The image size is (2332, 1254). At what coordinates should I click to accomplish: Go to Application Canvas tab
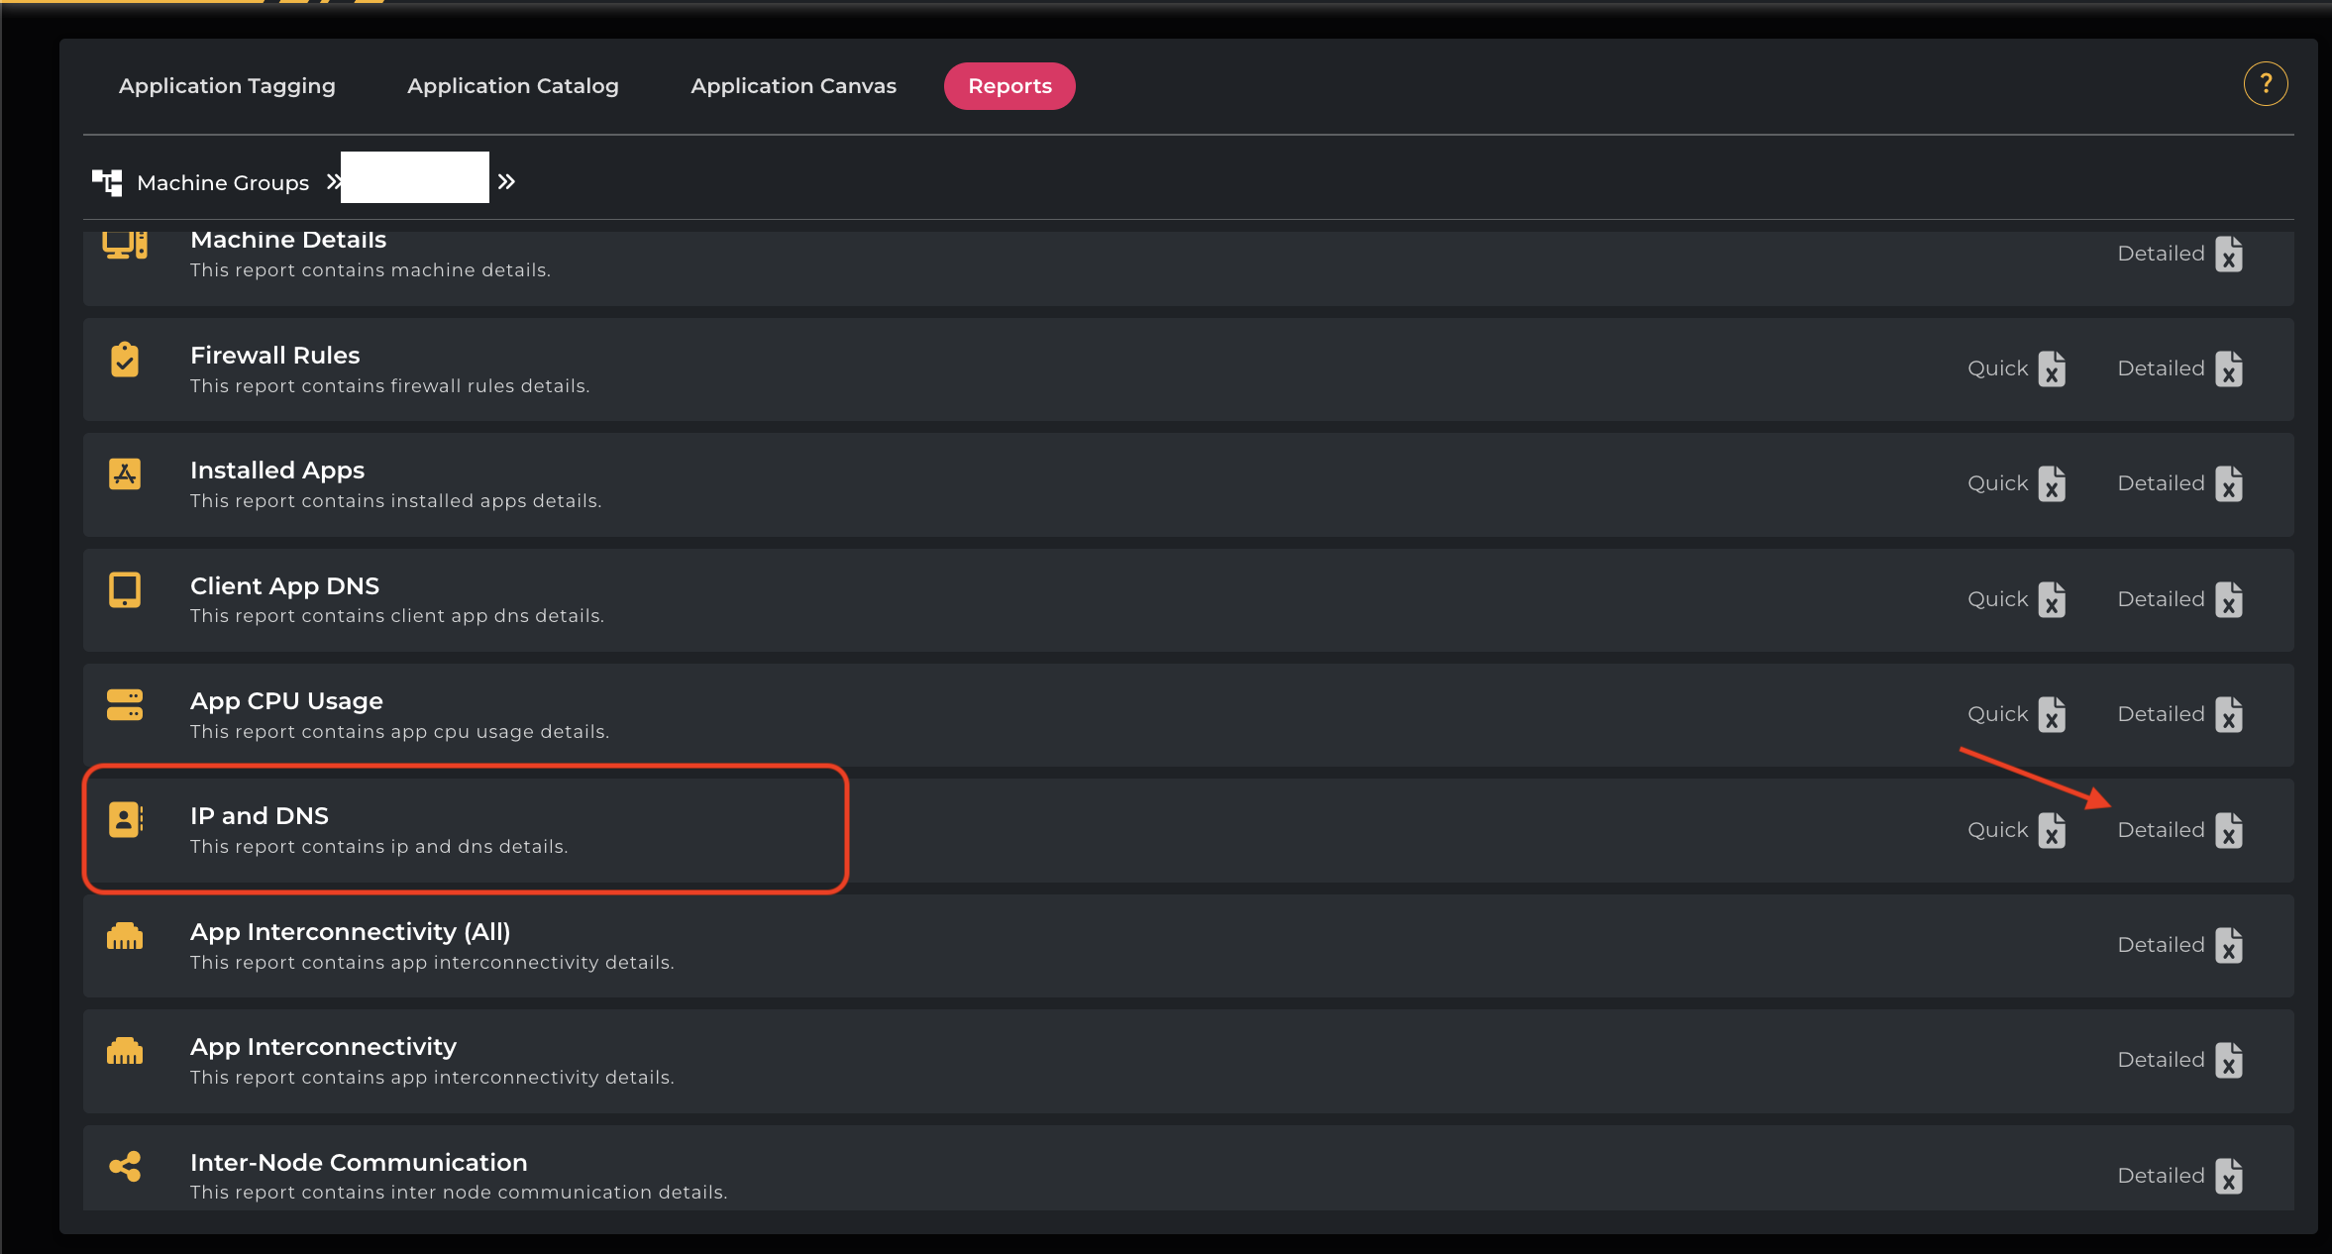tap(793, 86)
